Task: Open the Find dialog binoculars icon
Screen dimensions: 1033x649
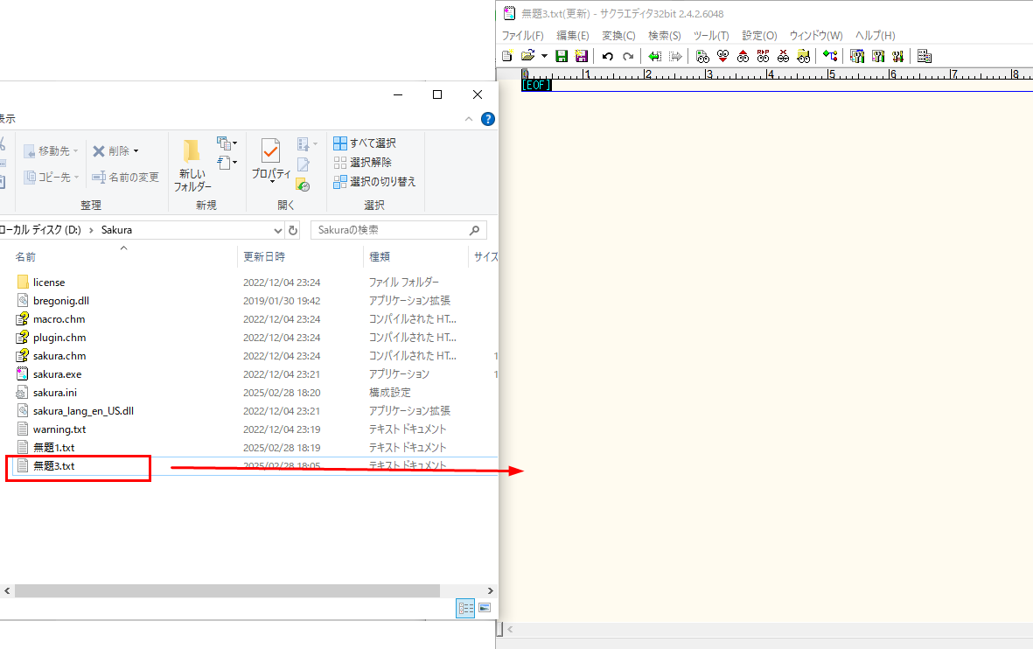Action: [x=702, y=56]
